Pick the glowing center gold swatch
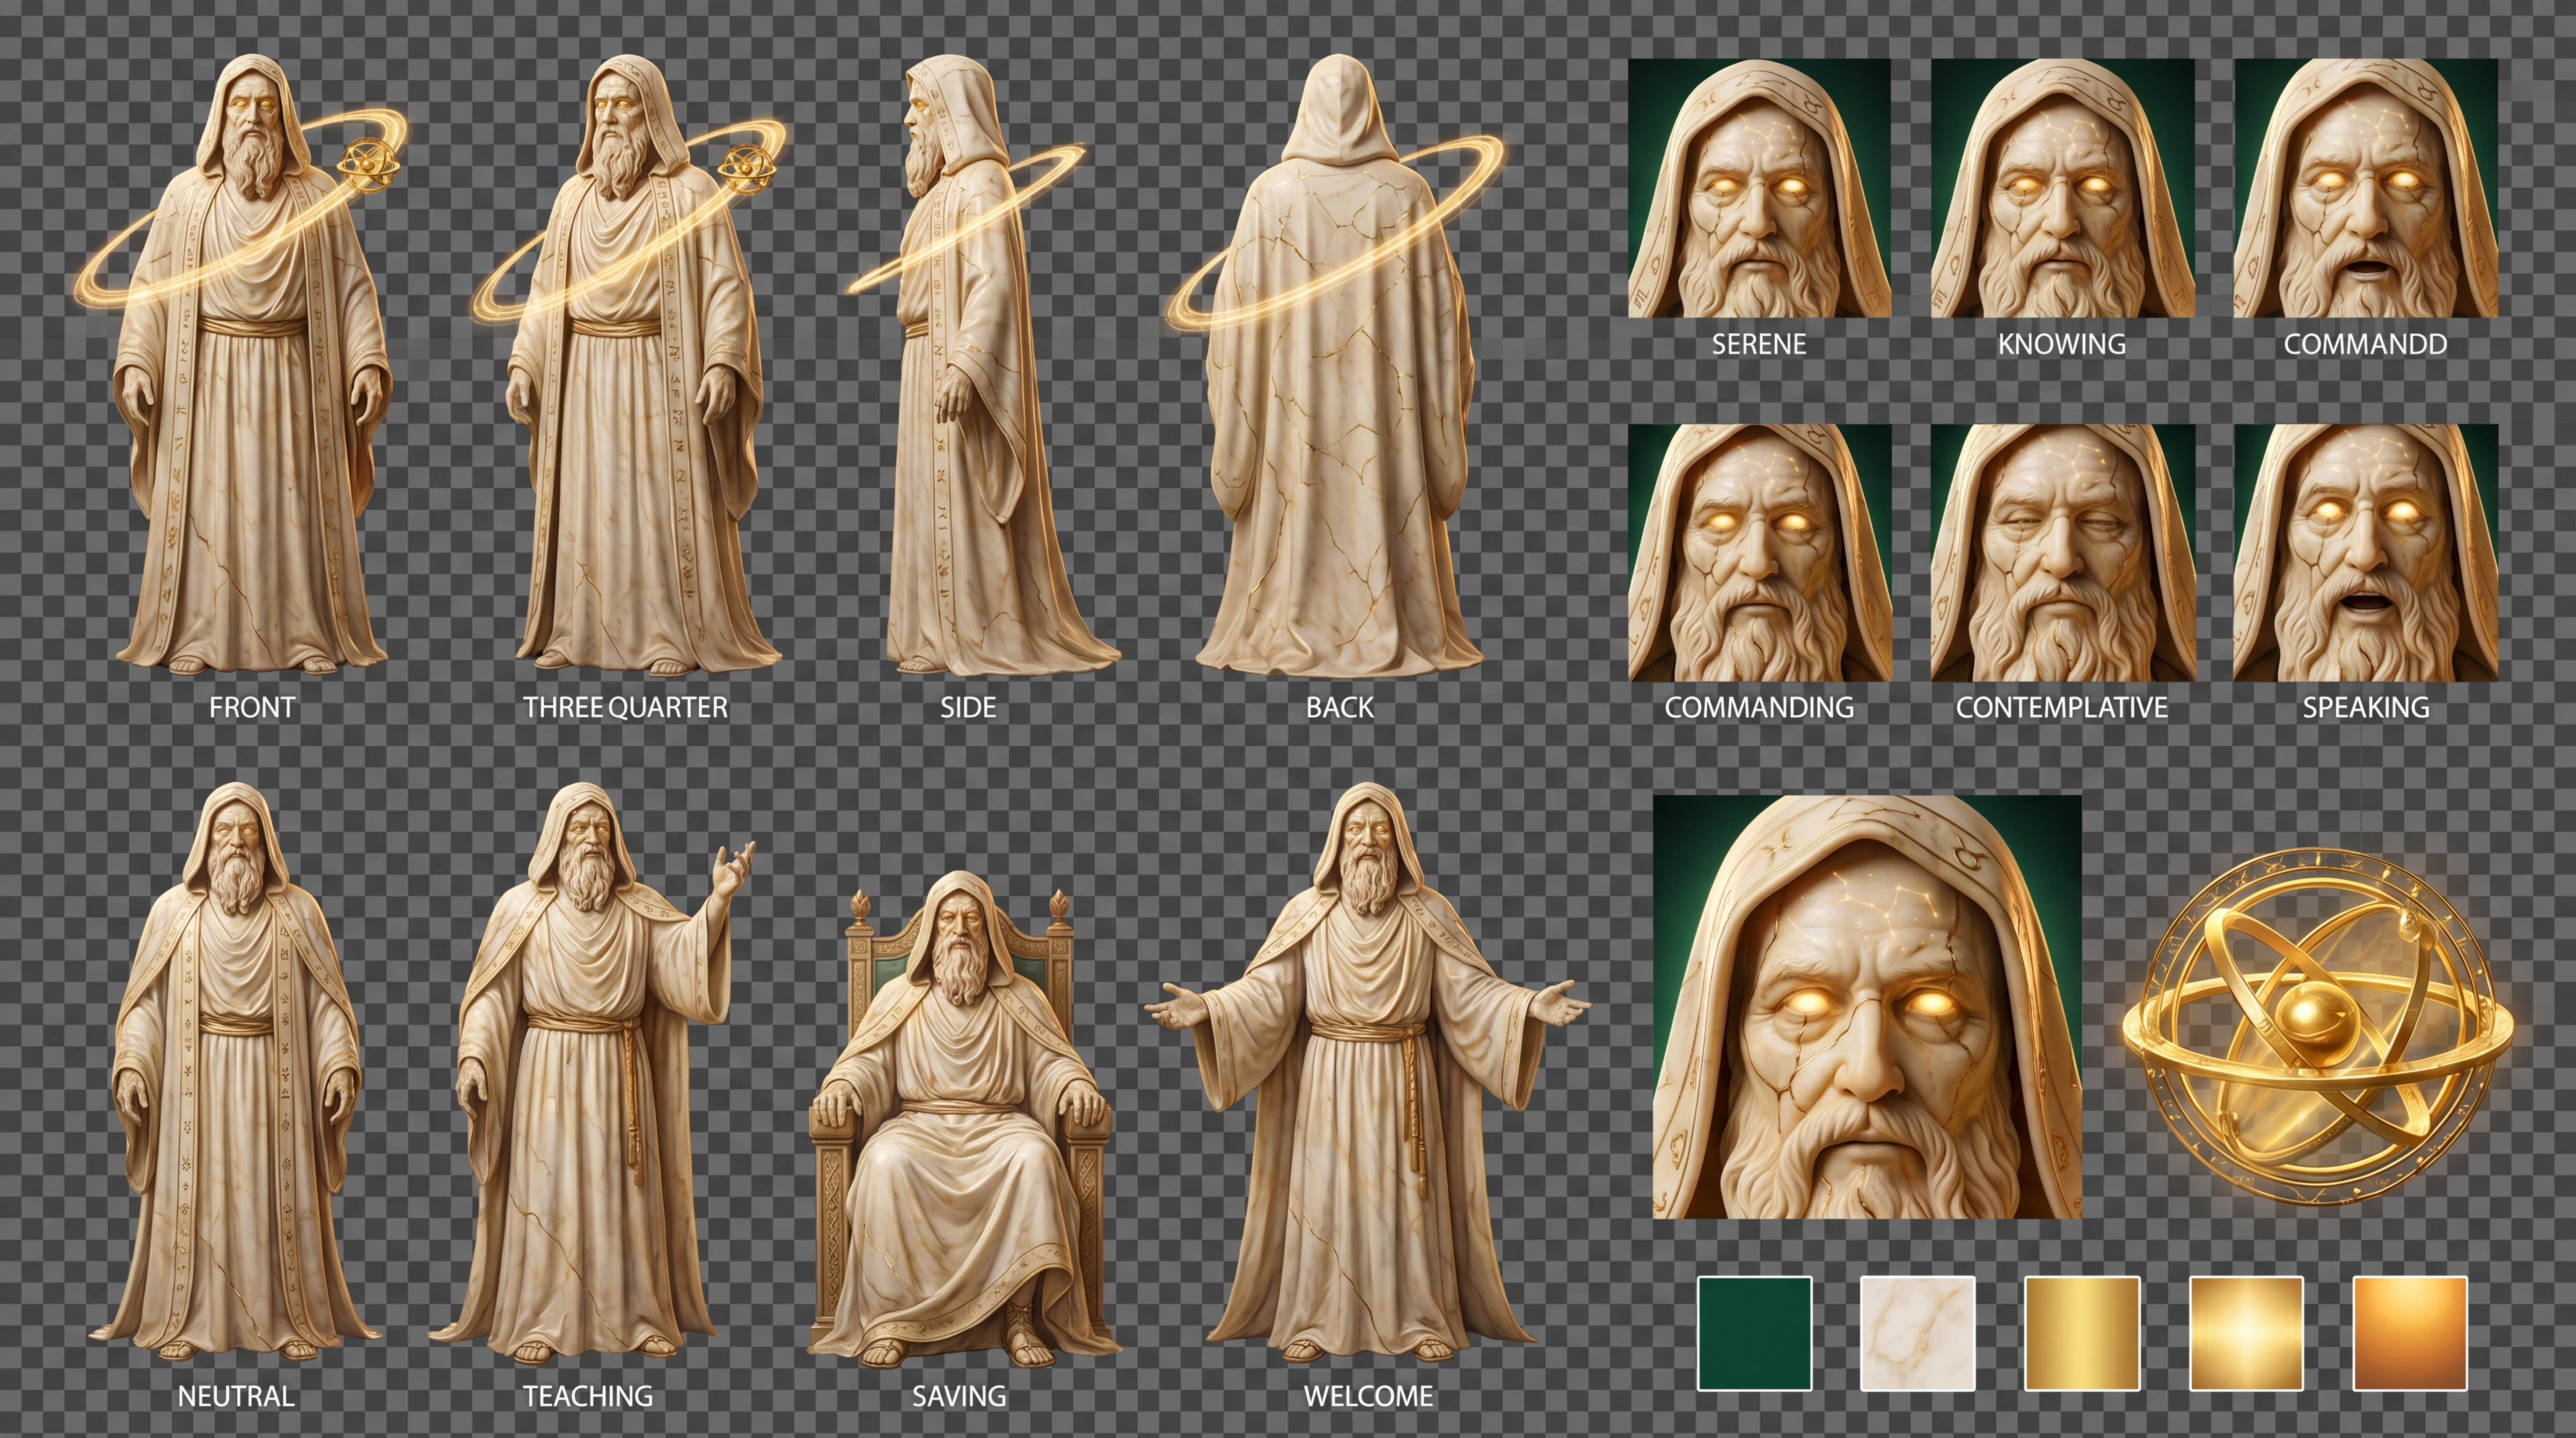Image resolution: width=2576 pixels, height=1438 pixels. pyautogui.click(x=2247, y=1334)
